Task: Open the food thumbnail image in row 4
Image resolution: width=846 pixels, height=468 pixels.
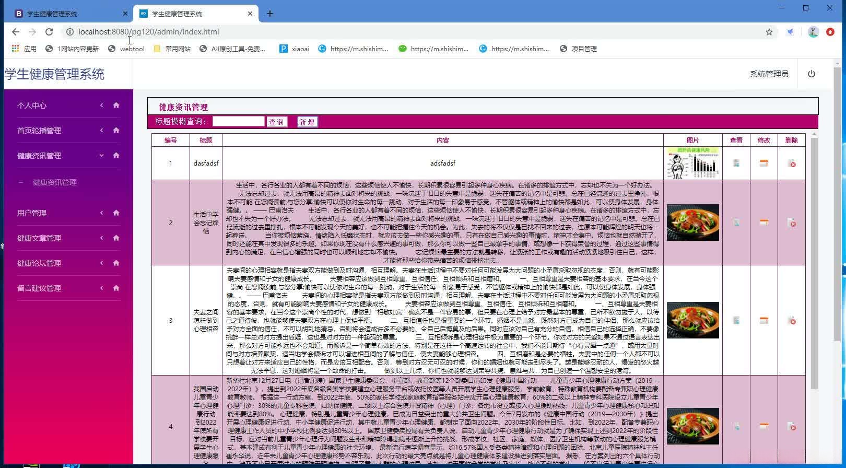Action: [692, 426]
